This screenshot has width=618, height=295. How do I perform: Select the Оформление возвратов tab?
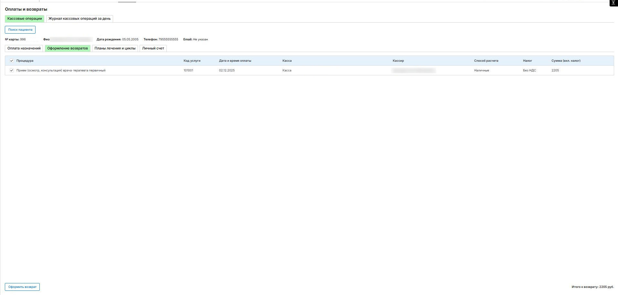click(68, 48)
